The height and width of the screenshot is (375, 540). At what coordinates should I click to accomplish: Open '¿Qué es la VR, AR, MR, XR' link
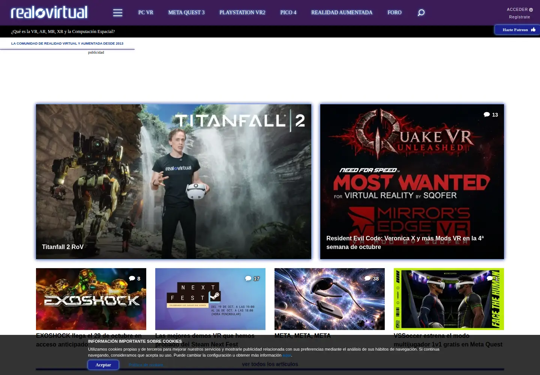(x=63, y=31)
